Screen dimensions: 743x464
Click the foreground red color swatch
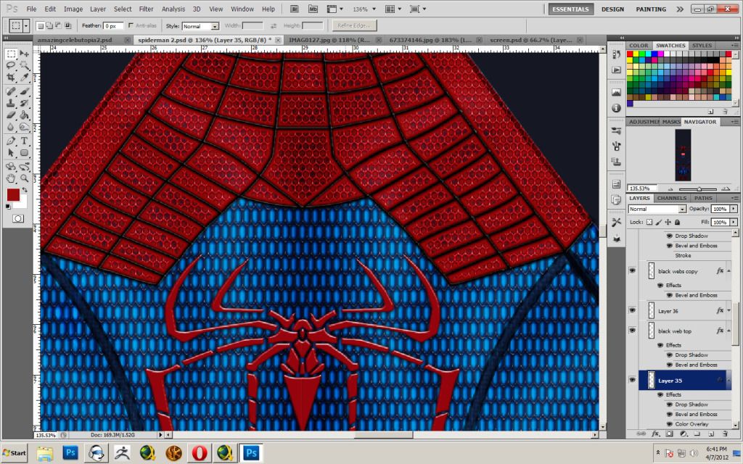coord(13,194)
